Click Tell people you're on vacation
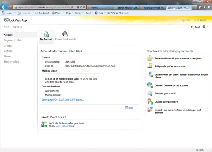Screen dimensions: 212x152 (170, 67)
